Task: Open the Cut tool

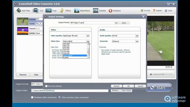Action: [38, 11]
